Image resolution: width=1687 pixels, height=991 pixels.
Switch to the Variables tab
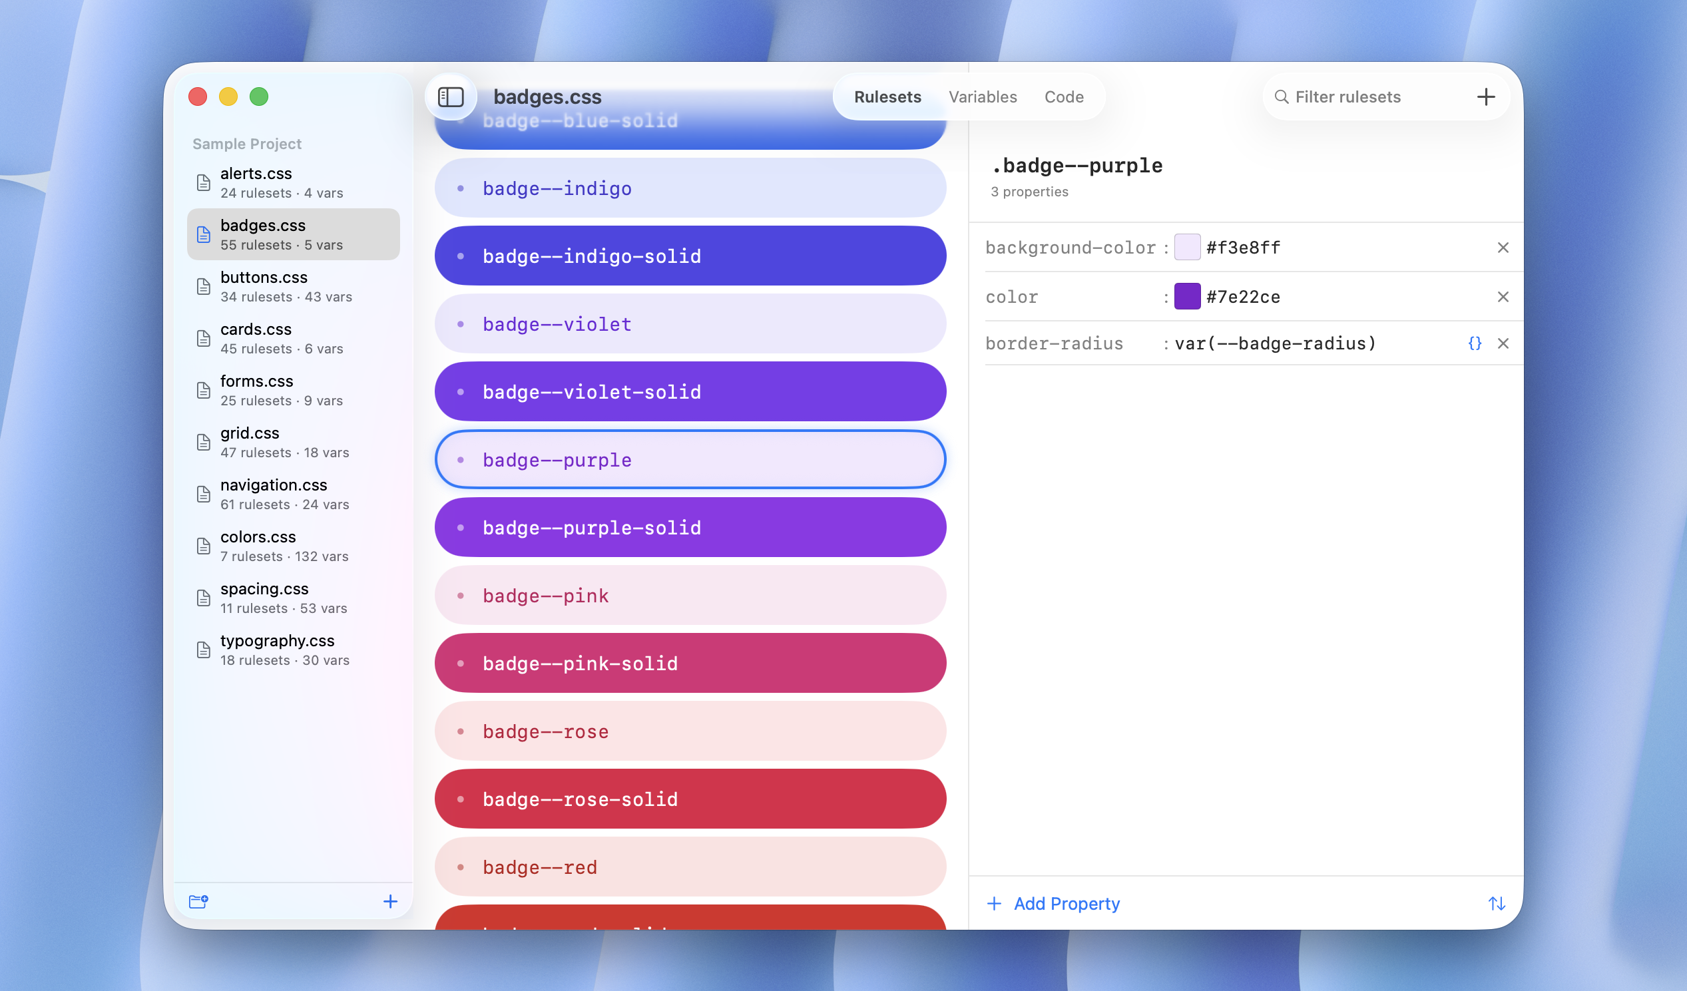(x=982, y=97)
